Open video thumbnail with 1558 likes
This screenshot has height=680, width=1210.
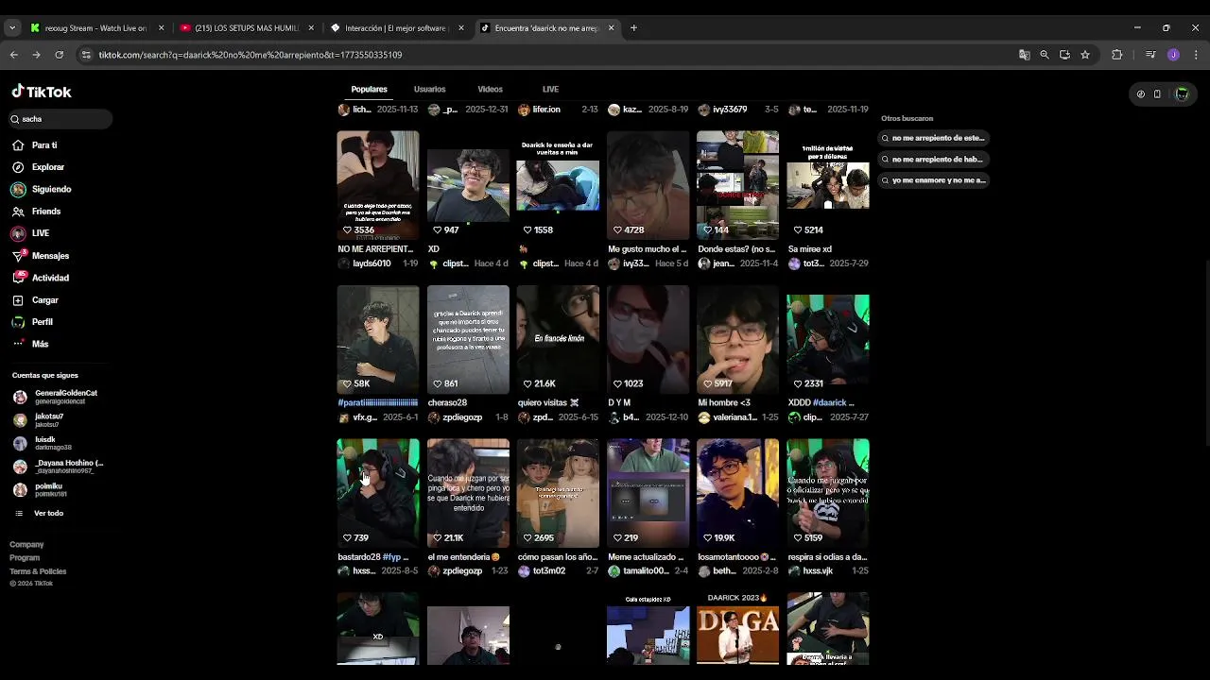pyautogui.click(x=558, y=184)
